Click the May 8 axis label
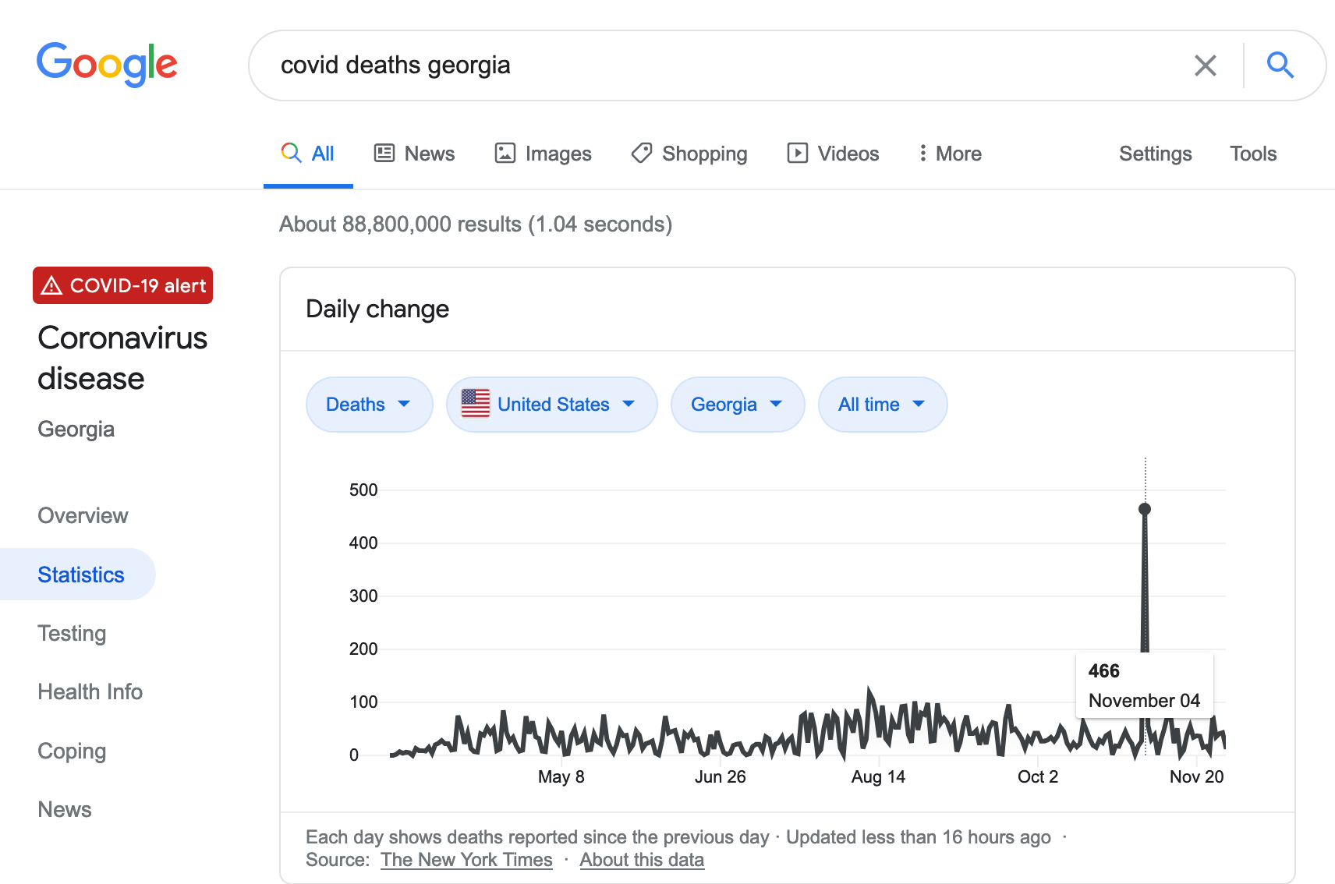The height and width of the screenshot is (884, 1335). 561,776
